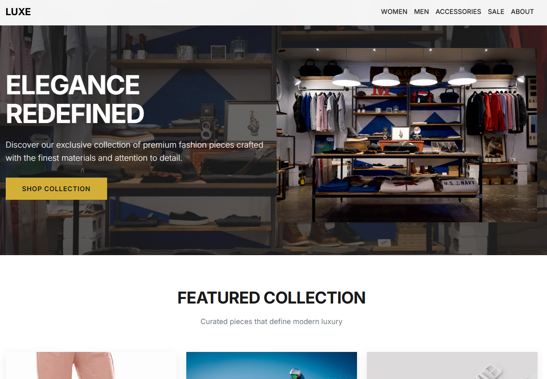547x379 pixels.
Task: Click the clothing store hero photo
Action: point(407,135)
